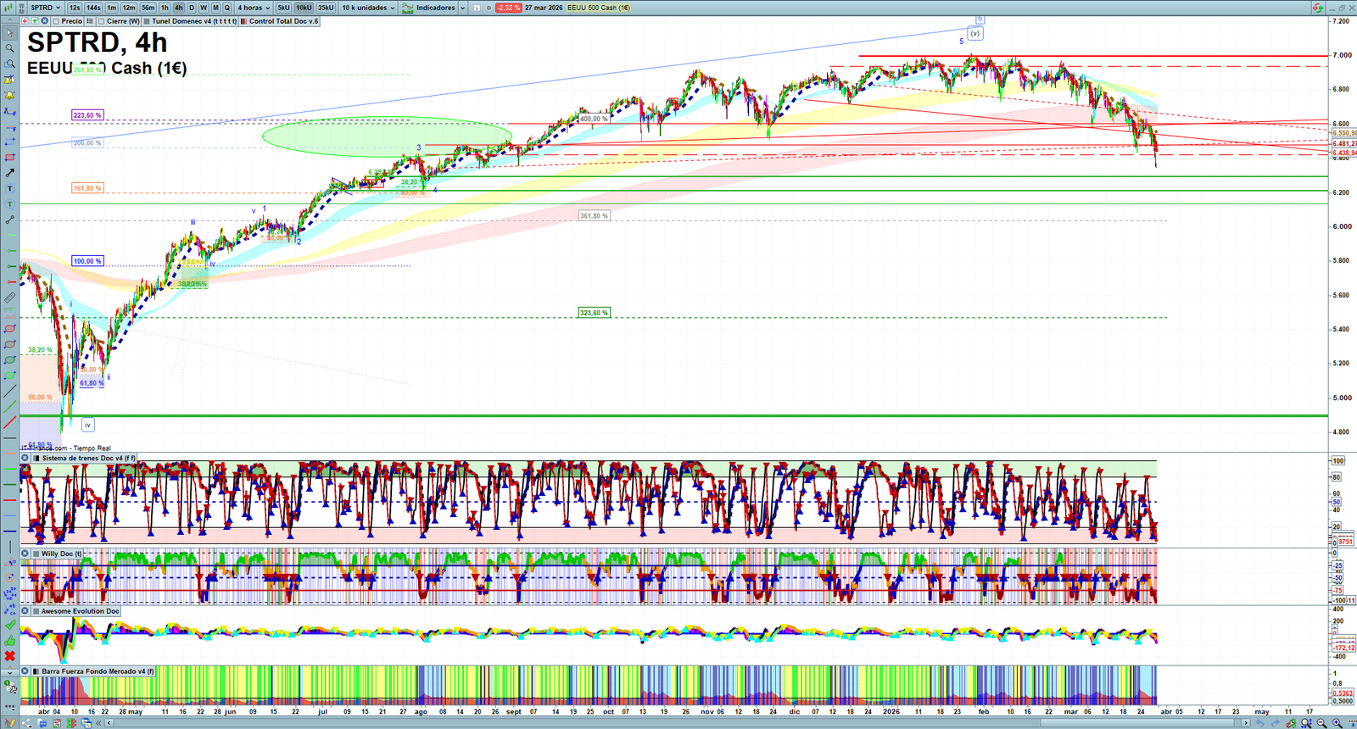Screen dimensions: 1357x729
Task: Click the 323,60 % Fibonacci level label
Action: pyautogui.click(x=594, y=313)
